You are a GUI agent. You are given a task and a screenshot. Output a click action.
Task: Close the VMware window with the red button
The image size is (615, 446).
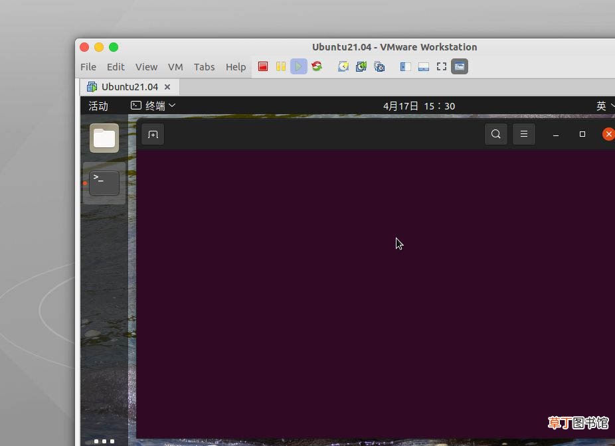coord(84,47)
